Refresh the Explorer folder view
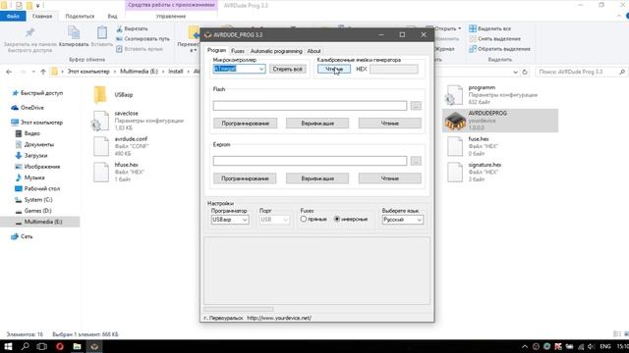629x353 pixels. (x=525, y=72)
